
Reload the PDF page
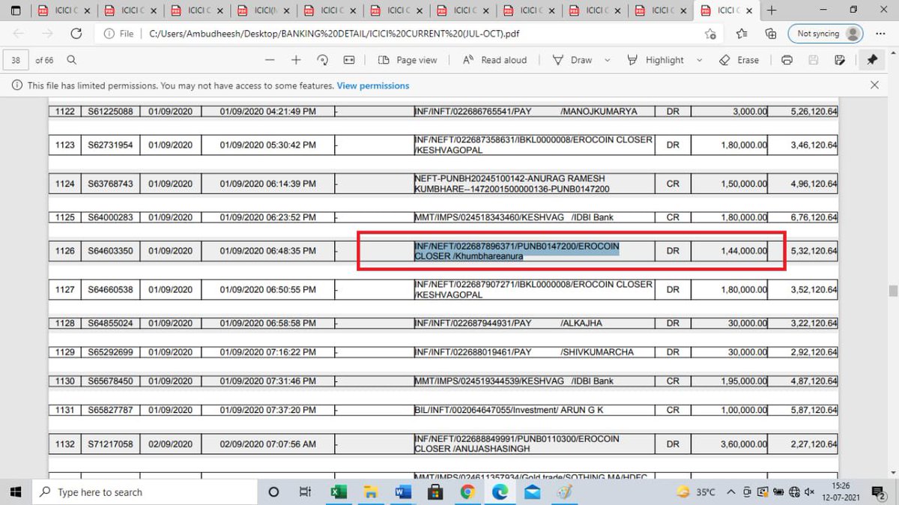[76, 34]
